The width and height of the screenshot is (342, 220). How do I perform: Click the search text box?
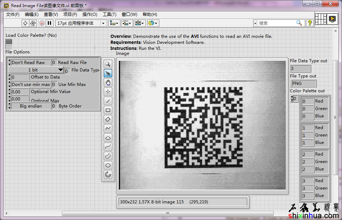[277, 23]
